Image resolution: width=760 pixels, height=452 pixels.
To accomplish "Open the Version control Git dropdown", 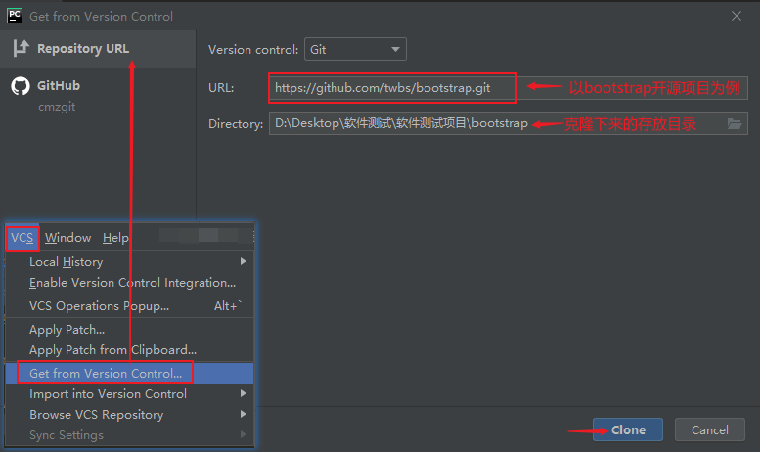I will click(355, 50).
